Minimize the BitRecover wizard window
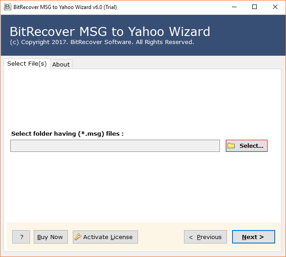The image size is (286, 257). pyautogui.click(x=233, y=7)
